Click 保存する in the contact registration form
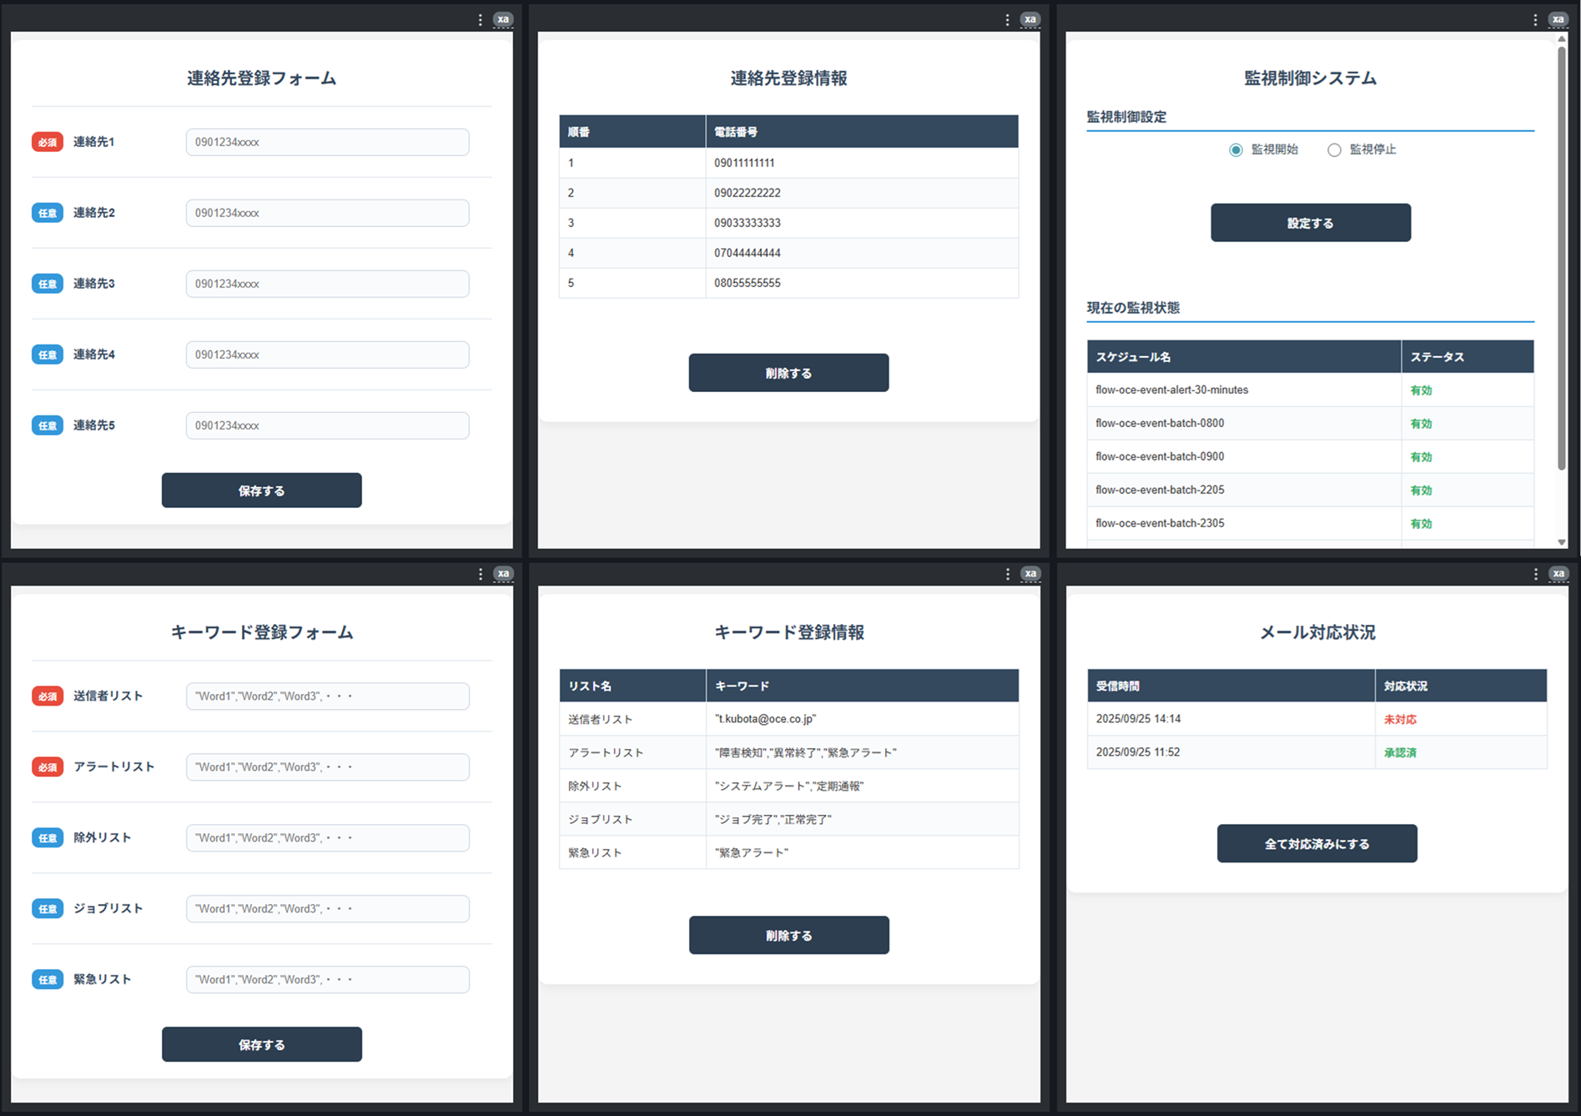This screenshot has width=1581, height=1116. (x=261, y=490)
